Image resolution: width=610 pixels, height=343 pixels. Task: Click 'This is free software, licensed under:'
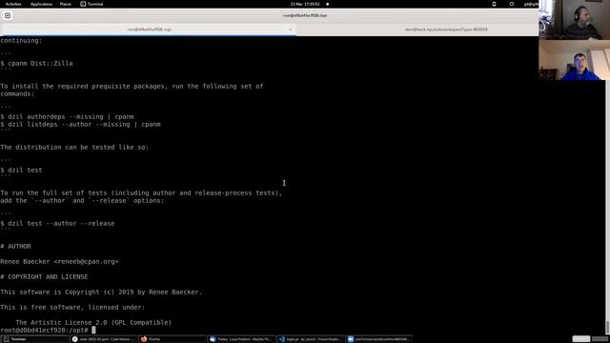point(72,307)
